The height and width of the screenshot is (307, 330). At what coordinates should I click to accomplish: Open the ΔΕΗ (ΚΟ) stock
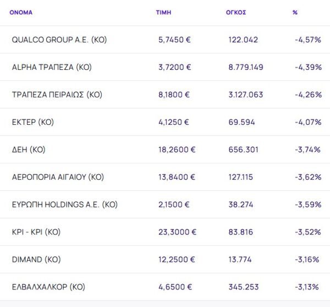pyautogui.click(x=28, y=150)
